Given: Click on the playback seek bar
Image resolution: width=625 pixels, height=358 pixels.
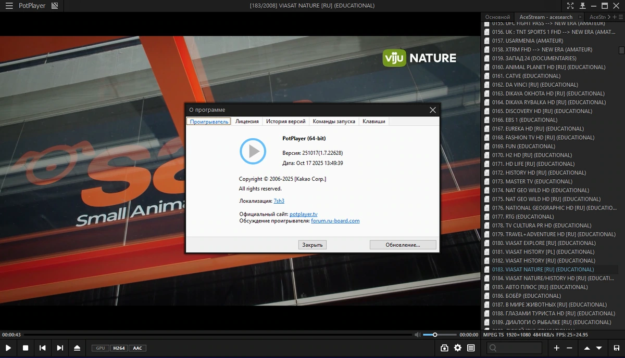Looking at the screenshot, I should pyautogui.click(x=218, y=335).
